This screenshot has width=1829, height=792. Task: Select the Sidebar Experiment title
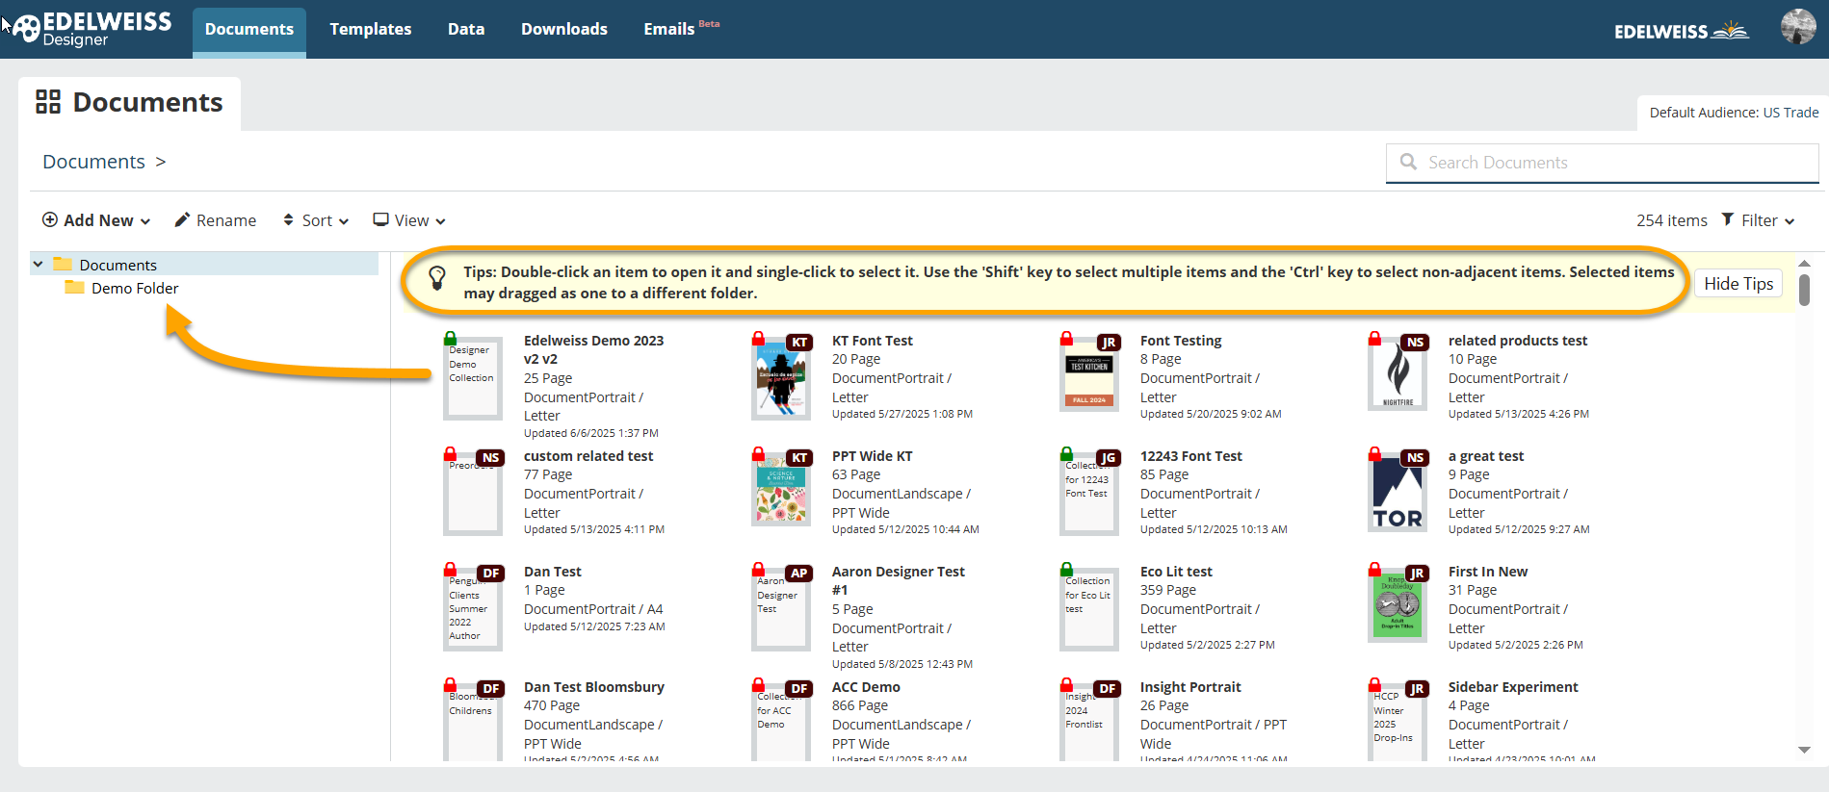click(1513, 687)
